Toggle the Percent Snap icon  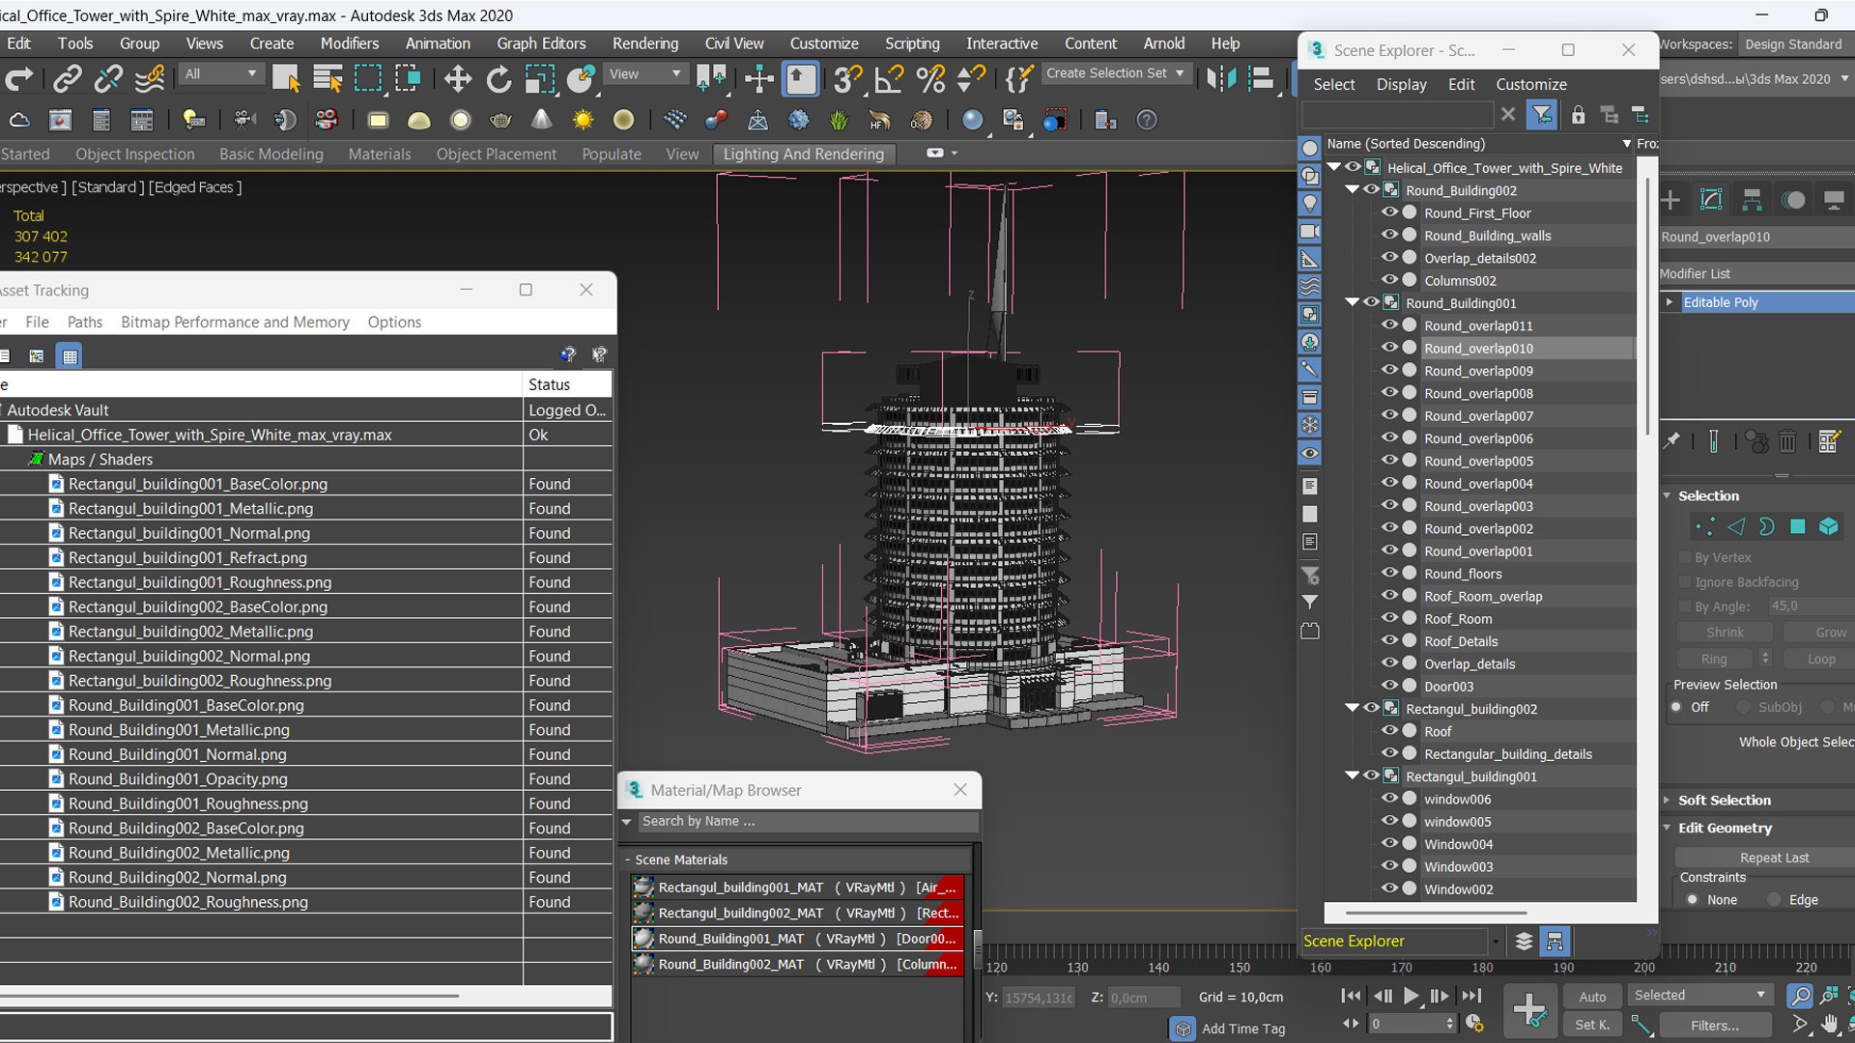point(930,79)
